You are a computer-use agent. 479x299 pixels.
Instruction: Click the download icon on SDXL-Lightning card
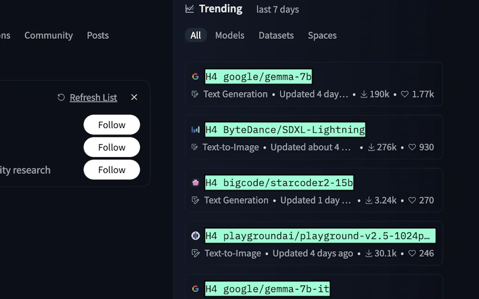371,147
